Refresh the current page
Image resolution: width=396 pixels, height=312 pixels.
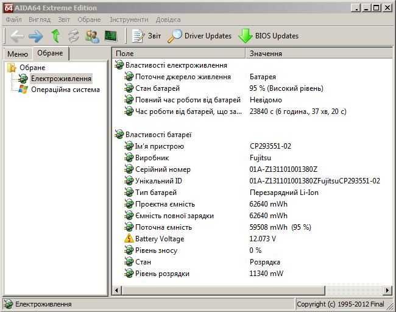74,36
